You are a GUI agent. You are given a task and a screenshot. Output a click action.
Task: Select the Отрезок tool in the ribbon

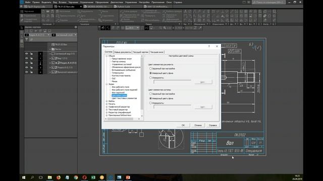(62, 20)
